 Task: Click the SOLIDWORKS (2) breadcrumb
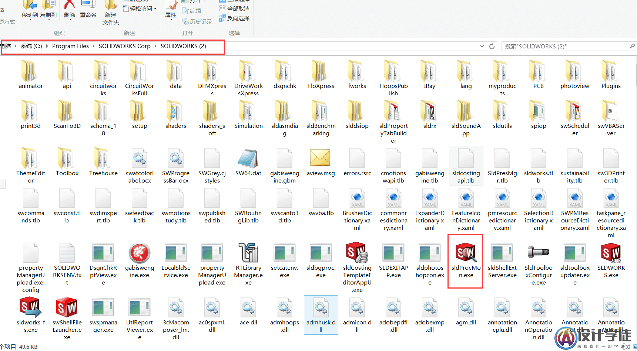click(x=183, y=46)
